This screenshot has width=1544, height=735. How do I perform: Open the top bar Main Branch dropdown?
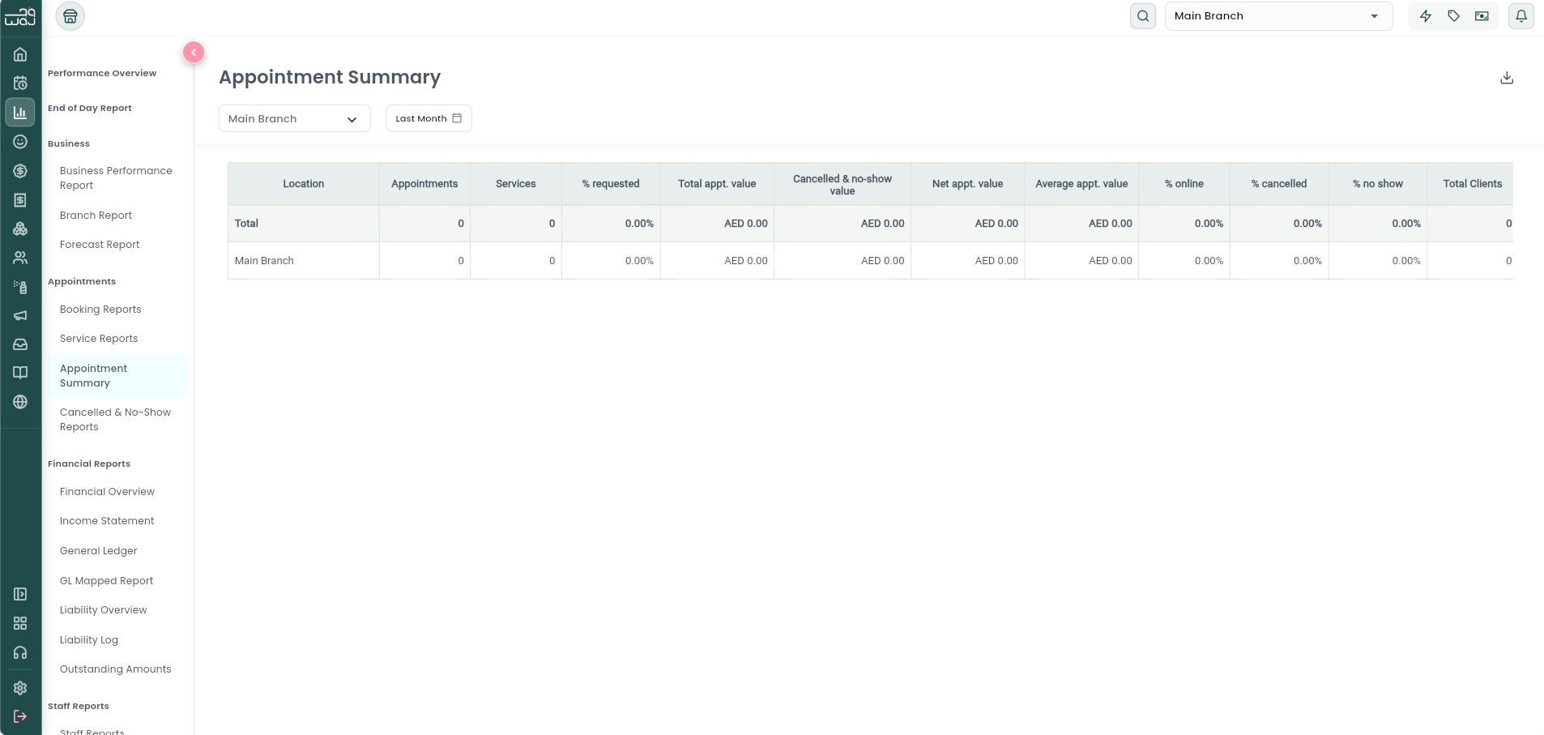click(1278, 16)
